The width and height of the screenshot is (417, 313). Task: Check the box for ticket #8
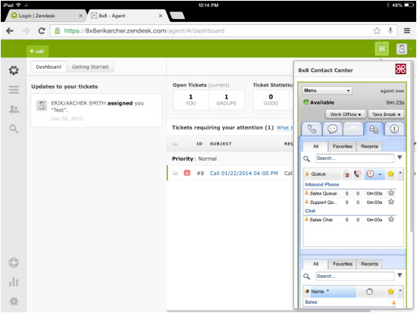[x=175, y=174]
